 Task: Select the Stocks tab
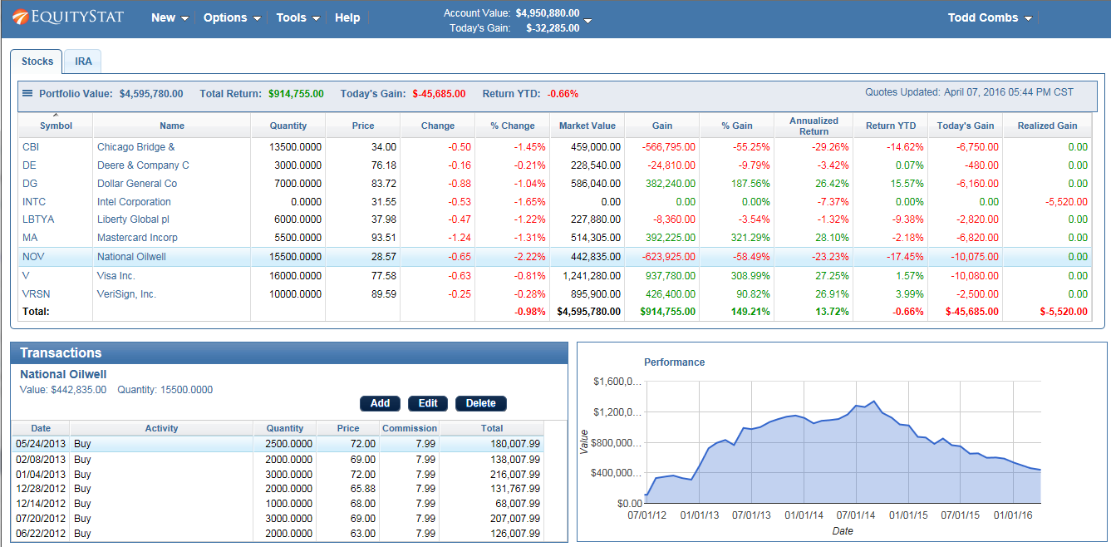[37, 61]
